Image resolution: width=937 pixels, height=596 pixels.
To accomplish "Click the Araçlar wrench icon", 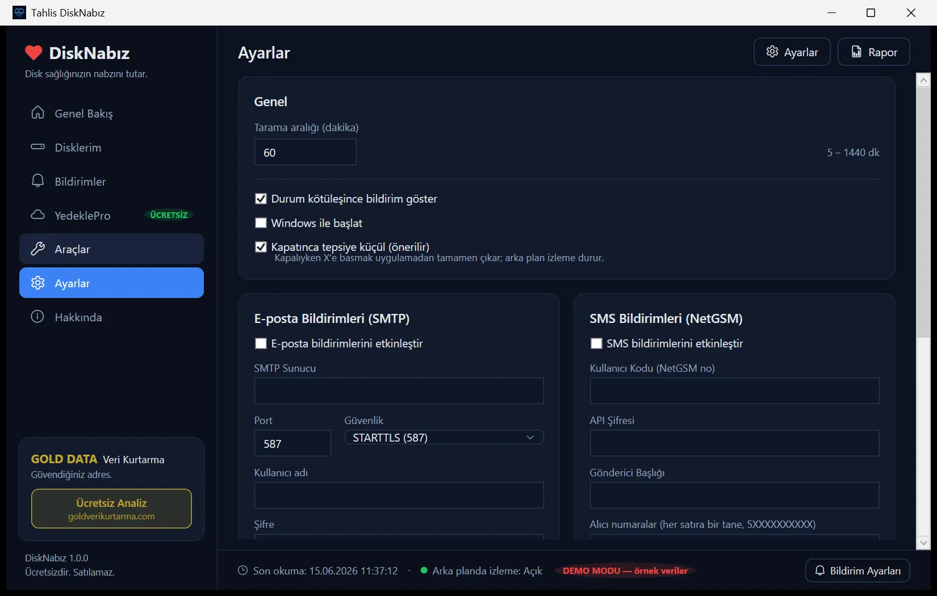I will click(x=37, y=249).
